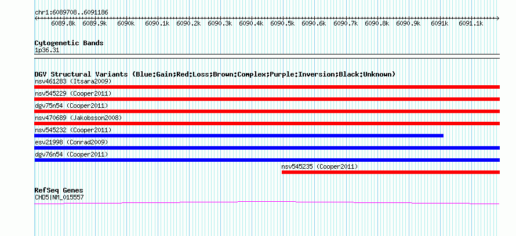Click the 6089.8k ruler tick label
This screenshot has width=516, height=236.
[64, 23]
